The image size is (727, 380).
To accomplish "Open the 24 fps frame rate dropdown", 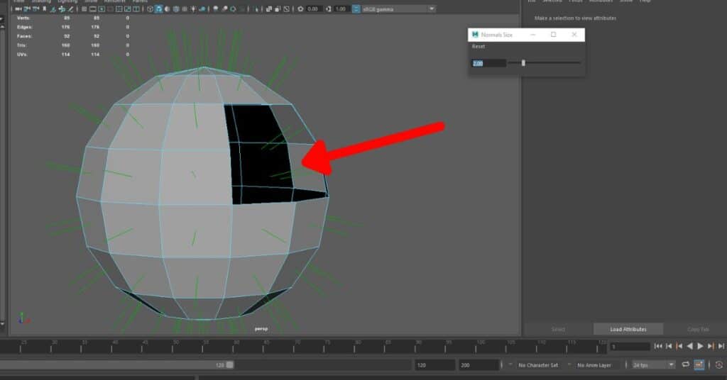I will (653, 364).
